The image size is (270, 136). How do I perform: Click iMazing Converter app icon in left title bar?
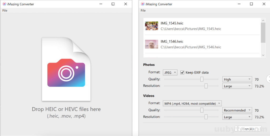(x=4, y=4)
